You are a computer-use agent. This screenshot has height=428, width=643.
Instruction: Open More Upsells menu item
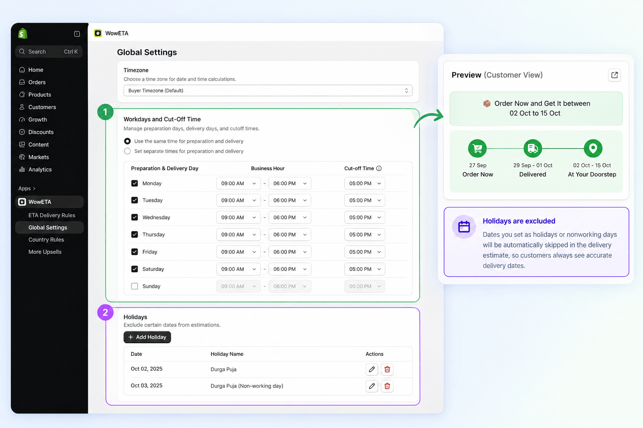point(45,252)
